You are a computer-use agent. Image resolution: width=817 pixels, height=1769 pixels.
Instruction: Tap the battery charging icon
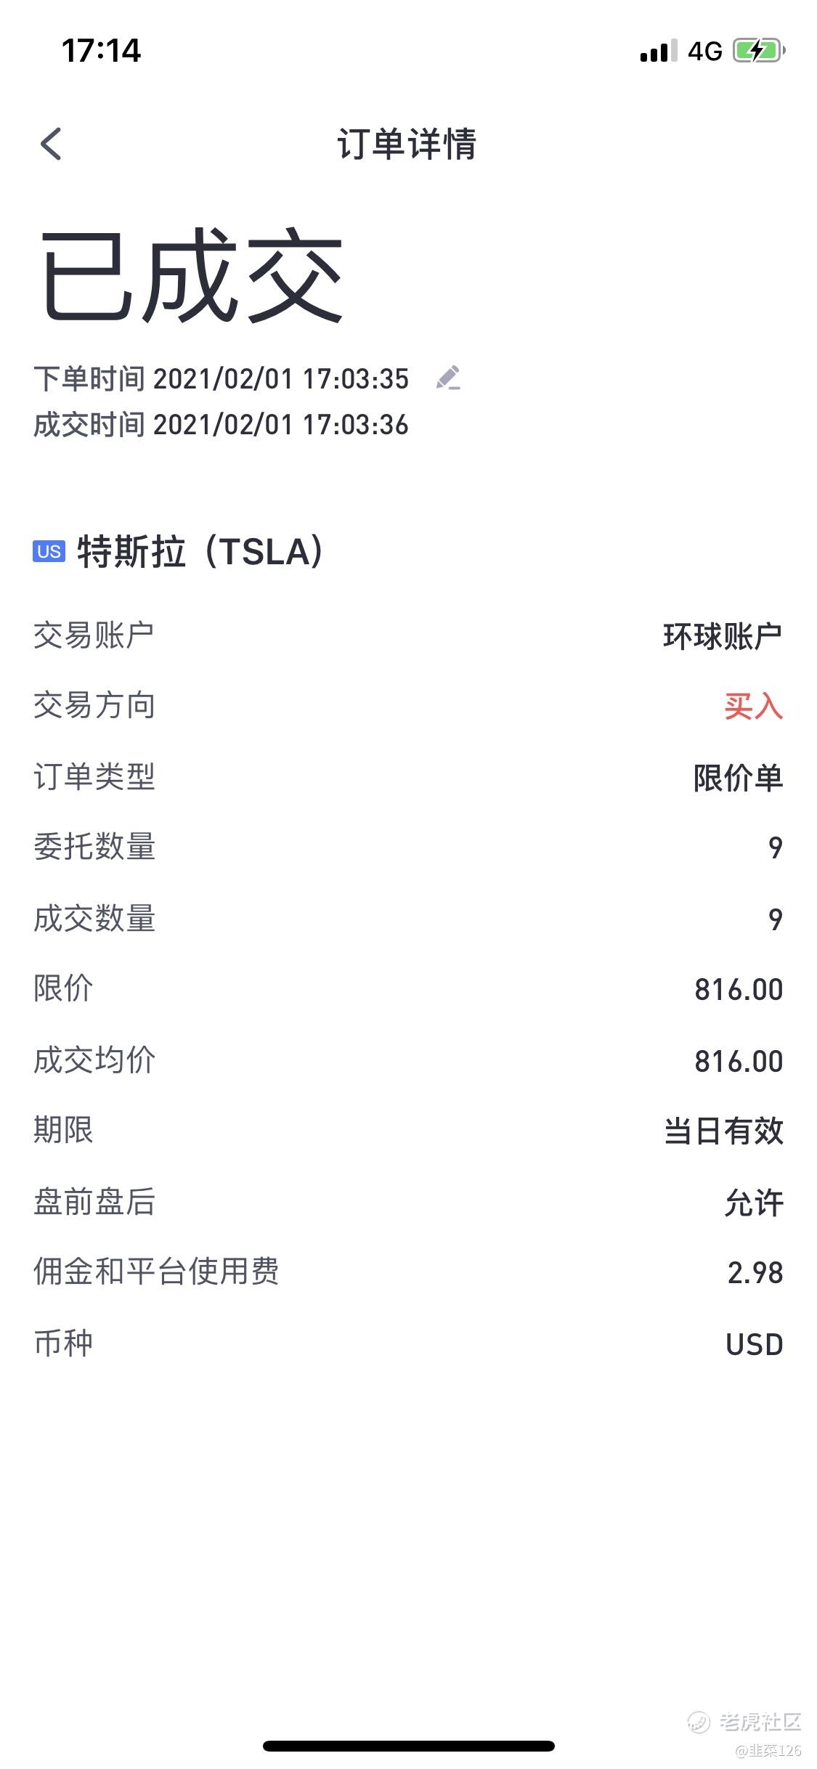tap(758, 51)
